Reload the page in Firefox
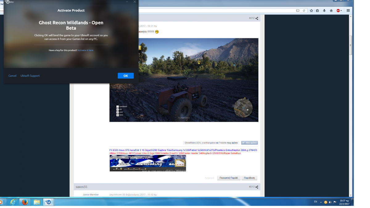 304,10
